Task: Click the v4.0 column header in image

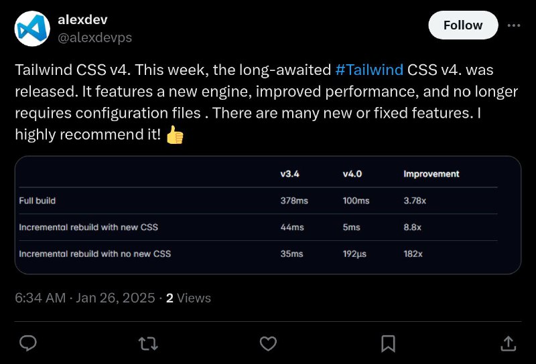Action: (352, 174)
